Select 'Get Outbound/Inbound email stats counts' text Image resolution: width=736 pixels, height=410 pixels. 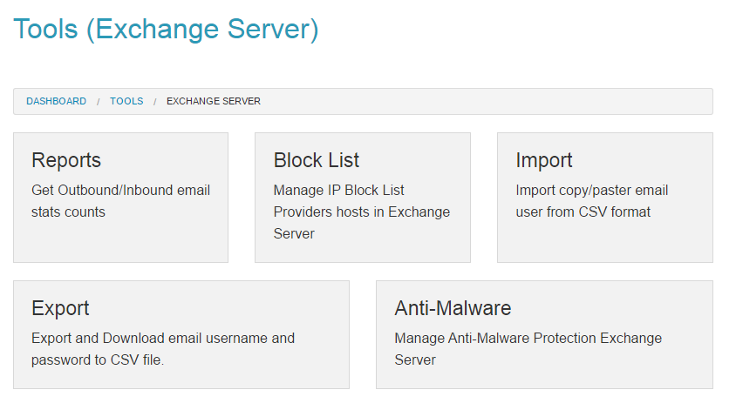click(x=120, y=201)
